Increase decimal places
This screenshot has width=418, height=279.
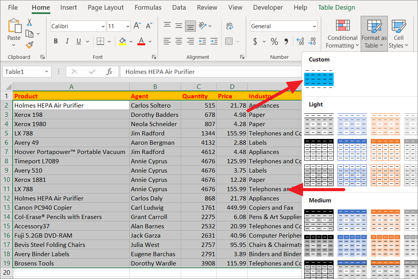click(300, 41)
